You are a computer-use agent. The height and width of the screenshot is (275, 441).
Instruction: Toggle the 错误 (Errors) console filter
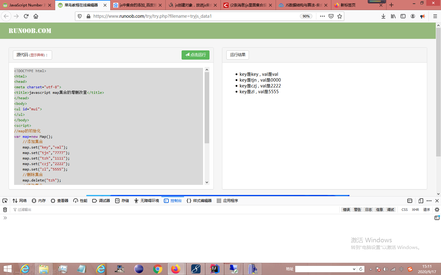point(346,210)
